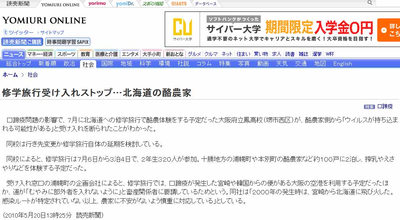Click into the search input field
The height and width of the screenshot is (220, 400).
click(x=387, y=3)
